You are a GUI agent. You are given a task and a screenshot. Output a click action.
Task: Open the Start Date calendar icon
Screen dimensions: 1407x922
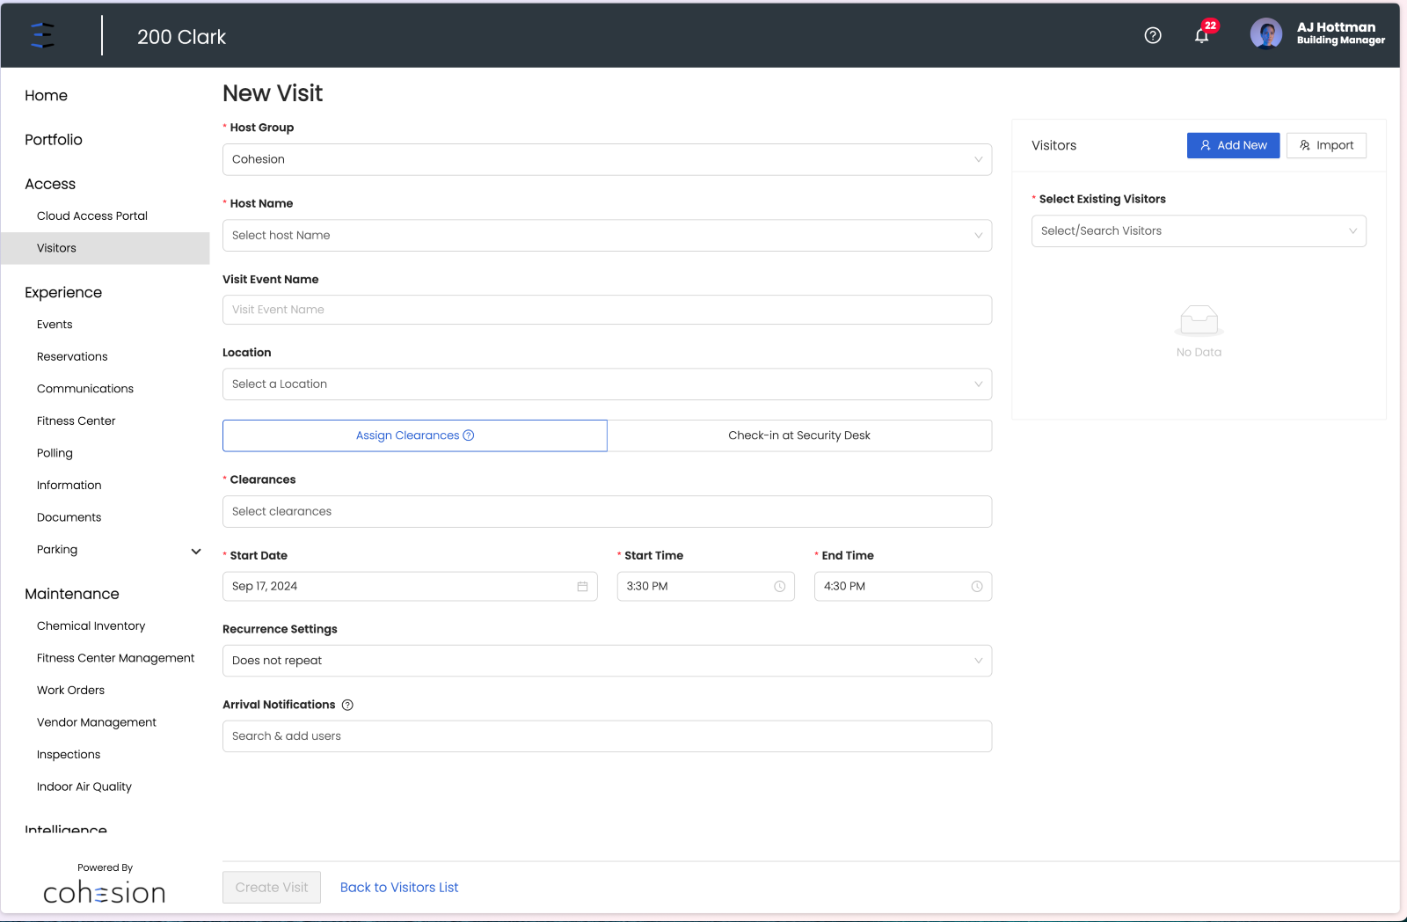[582, 587]
